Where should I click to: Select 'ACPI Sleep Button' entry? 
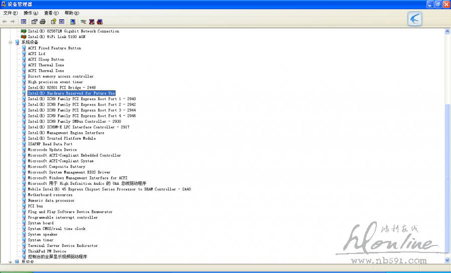(x=46, y=59)
